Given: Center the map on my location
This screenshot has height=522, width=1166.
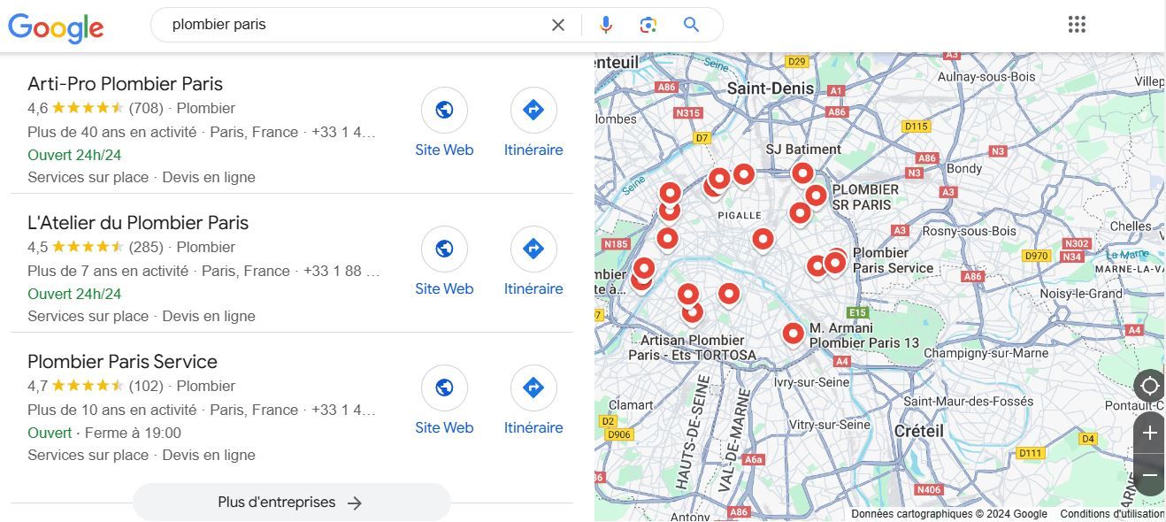Looking at the screenshot, I should pyautogui.click(x=1149, y=386).
